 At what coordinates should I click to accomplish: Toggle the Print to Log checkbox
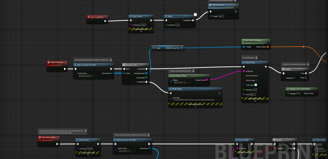point(256,80)
